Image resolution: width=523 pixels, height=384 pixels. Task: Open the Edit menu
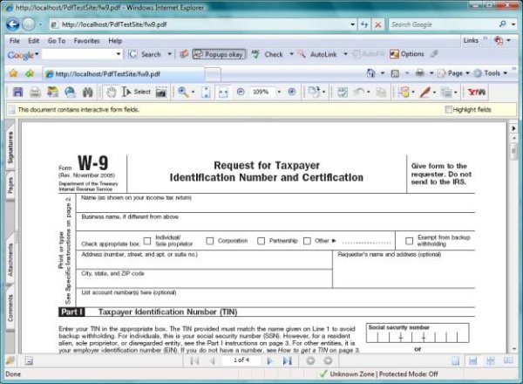33,41
